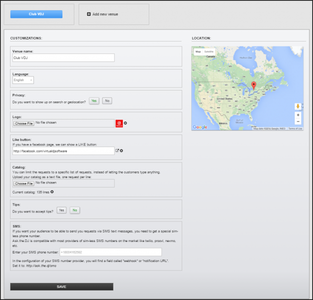The image size is (313, 300).
Task: Enable accepting tips with Yes
Action: click(x=61, y=210)
